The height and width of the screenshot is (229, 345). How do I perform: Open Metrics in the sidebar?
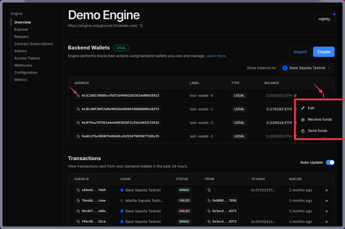tap(21, 80)
